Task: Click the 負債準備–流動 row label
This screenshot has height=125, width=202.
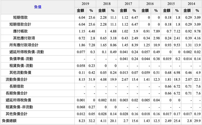Action: [x=21, y=59]
